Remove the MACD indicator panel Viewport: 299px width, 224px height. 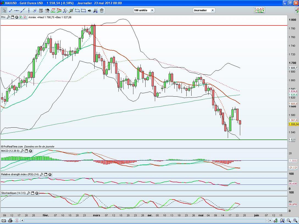(x=31, y=151)
